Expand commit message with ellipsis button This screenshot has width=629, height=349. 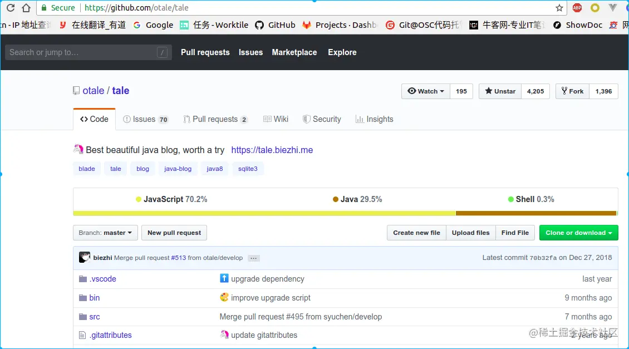pos(253,258)
